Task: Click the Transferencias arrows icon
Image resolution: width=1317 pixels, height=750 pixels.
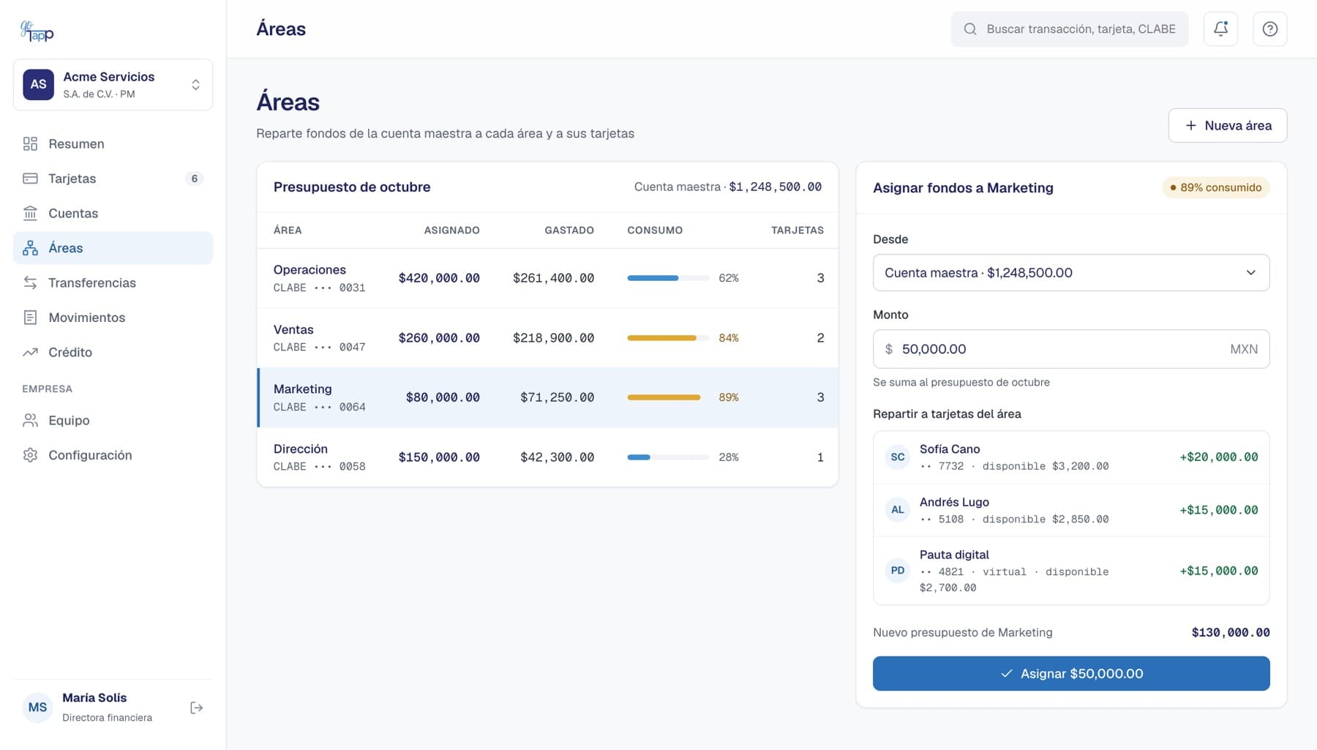Action: pyautogui.click(x=30, y=282)
